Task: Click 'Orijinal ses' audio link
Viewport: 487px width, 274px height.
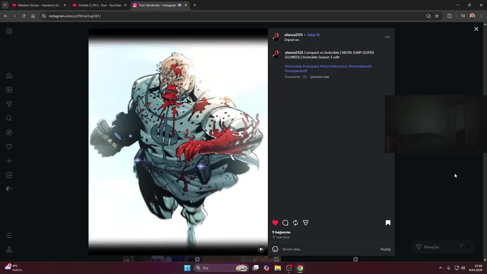Action: [292, 40]
